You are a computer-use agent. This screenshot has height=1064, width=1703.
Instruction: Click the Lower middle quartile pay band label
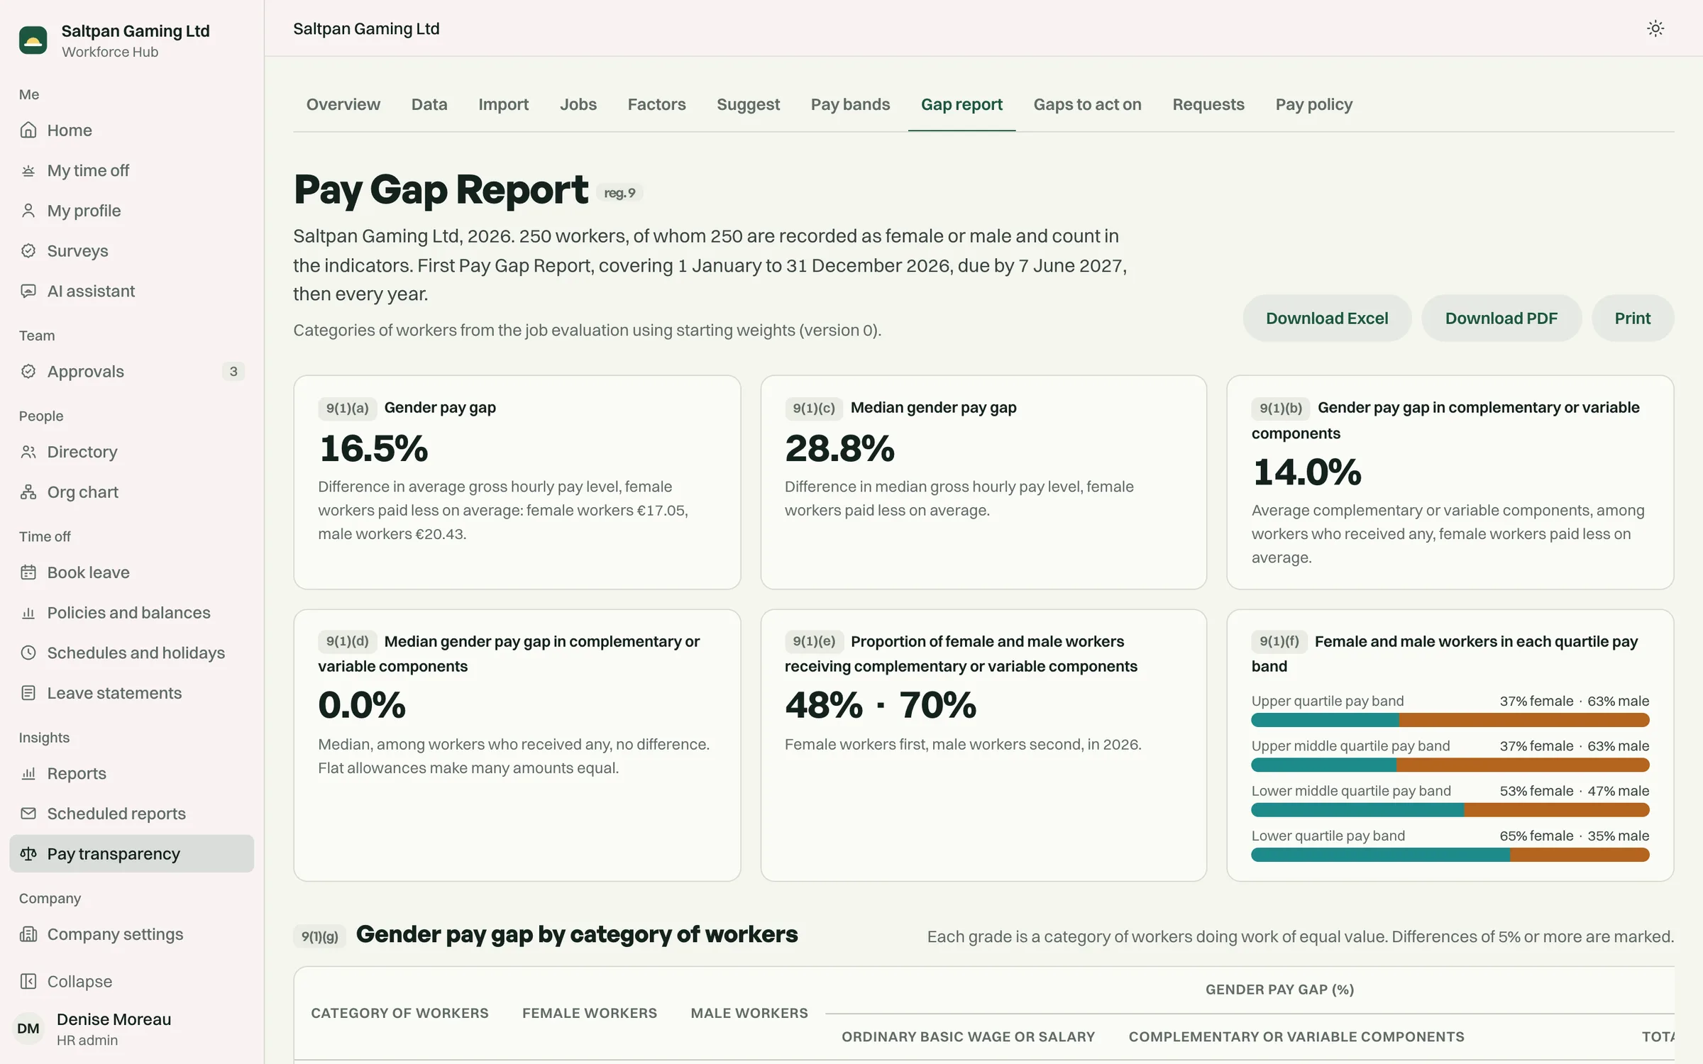[1351, 791]
